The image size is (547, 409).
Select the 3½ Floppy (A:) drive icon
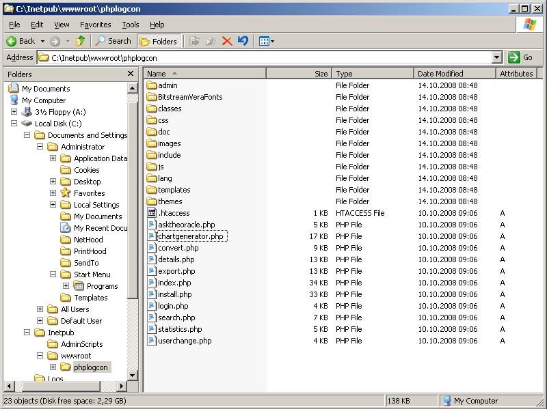27,112
